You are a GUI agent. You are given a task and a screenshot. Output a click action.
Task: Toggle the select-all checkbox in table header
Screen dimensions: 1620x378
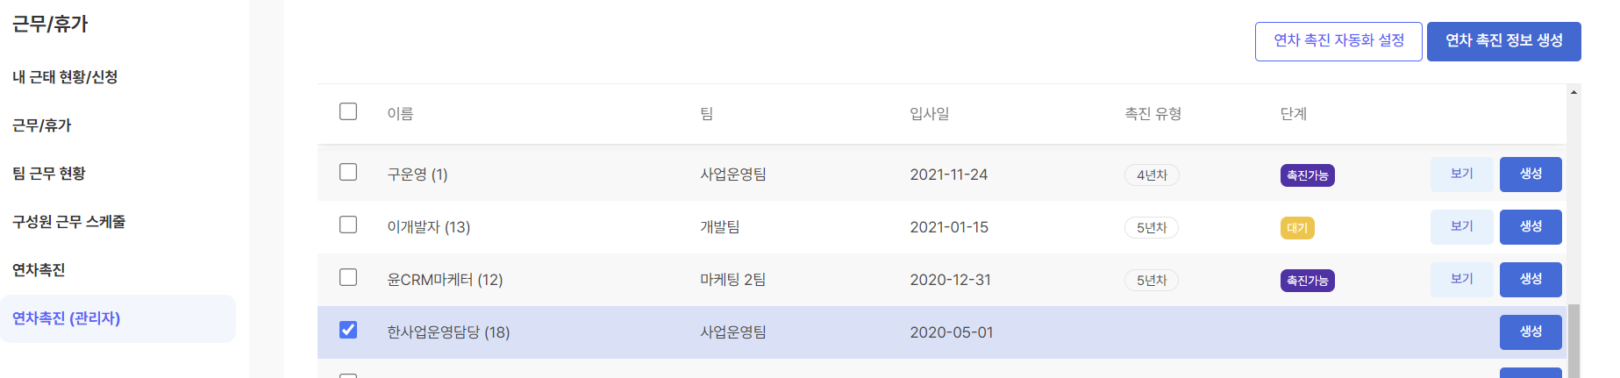pyautogui.click(x=348, y=111)
